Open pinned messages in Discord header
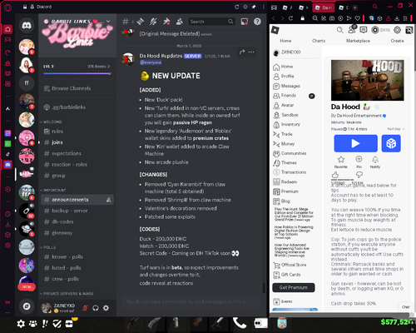 pos(166,22)
